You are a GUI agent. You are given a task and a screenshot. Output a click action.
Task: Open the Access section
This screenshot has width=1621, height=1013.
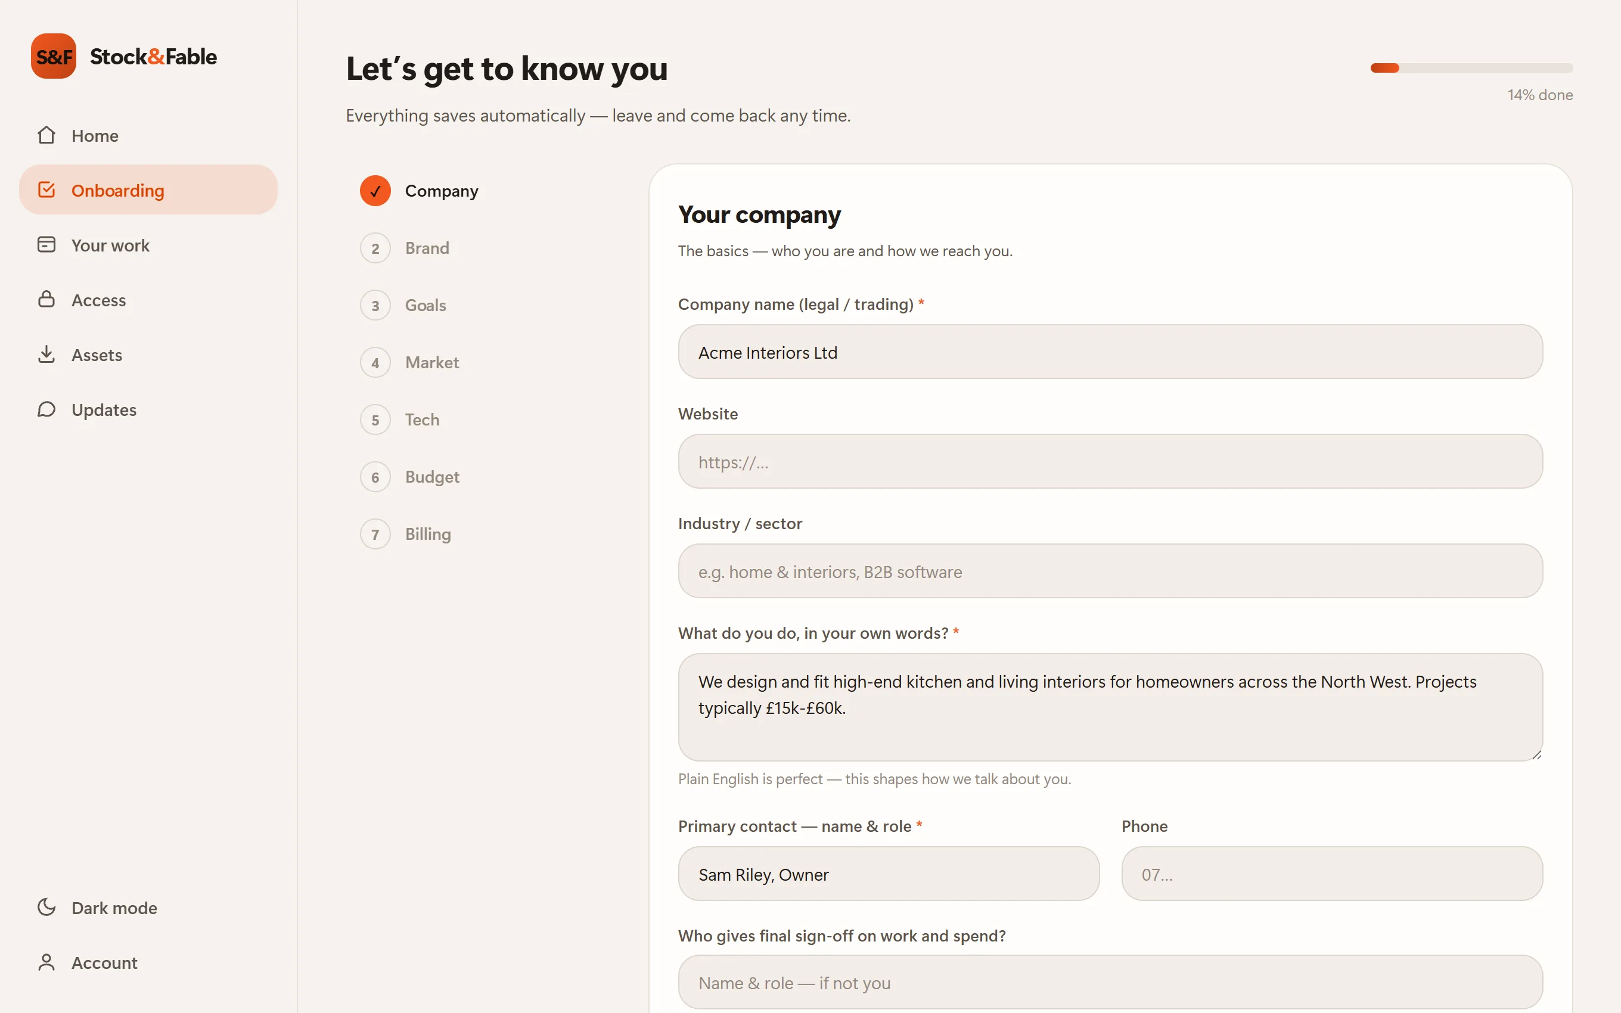point(148,300)
